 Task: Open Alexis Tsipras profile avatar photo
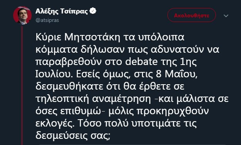tap(22, 15)
